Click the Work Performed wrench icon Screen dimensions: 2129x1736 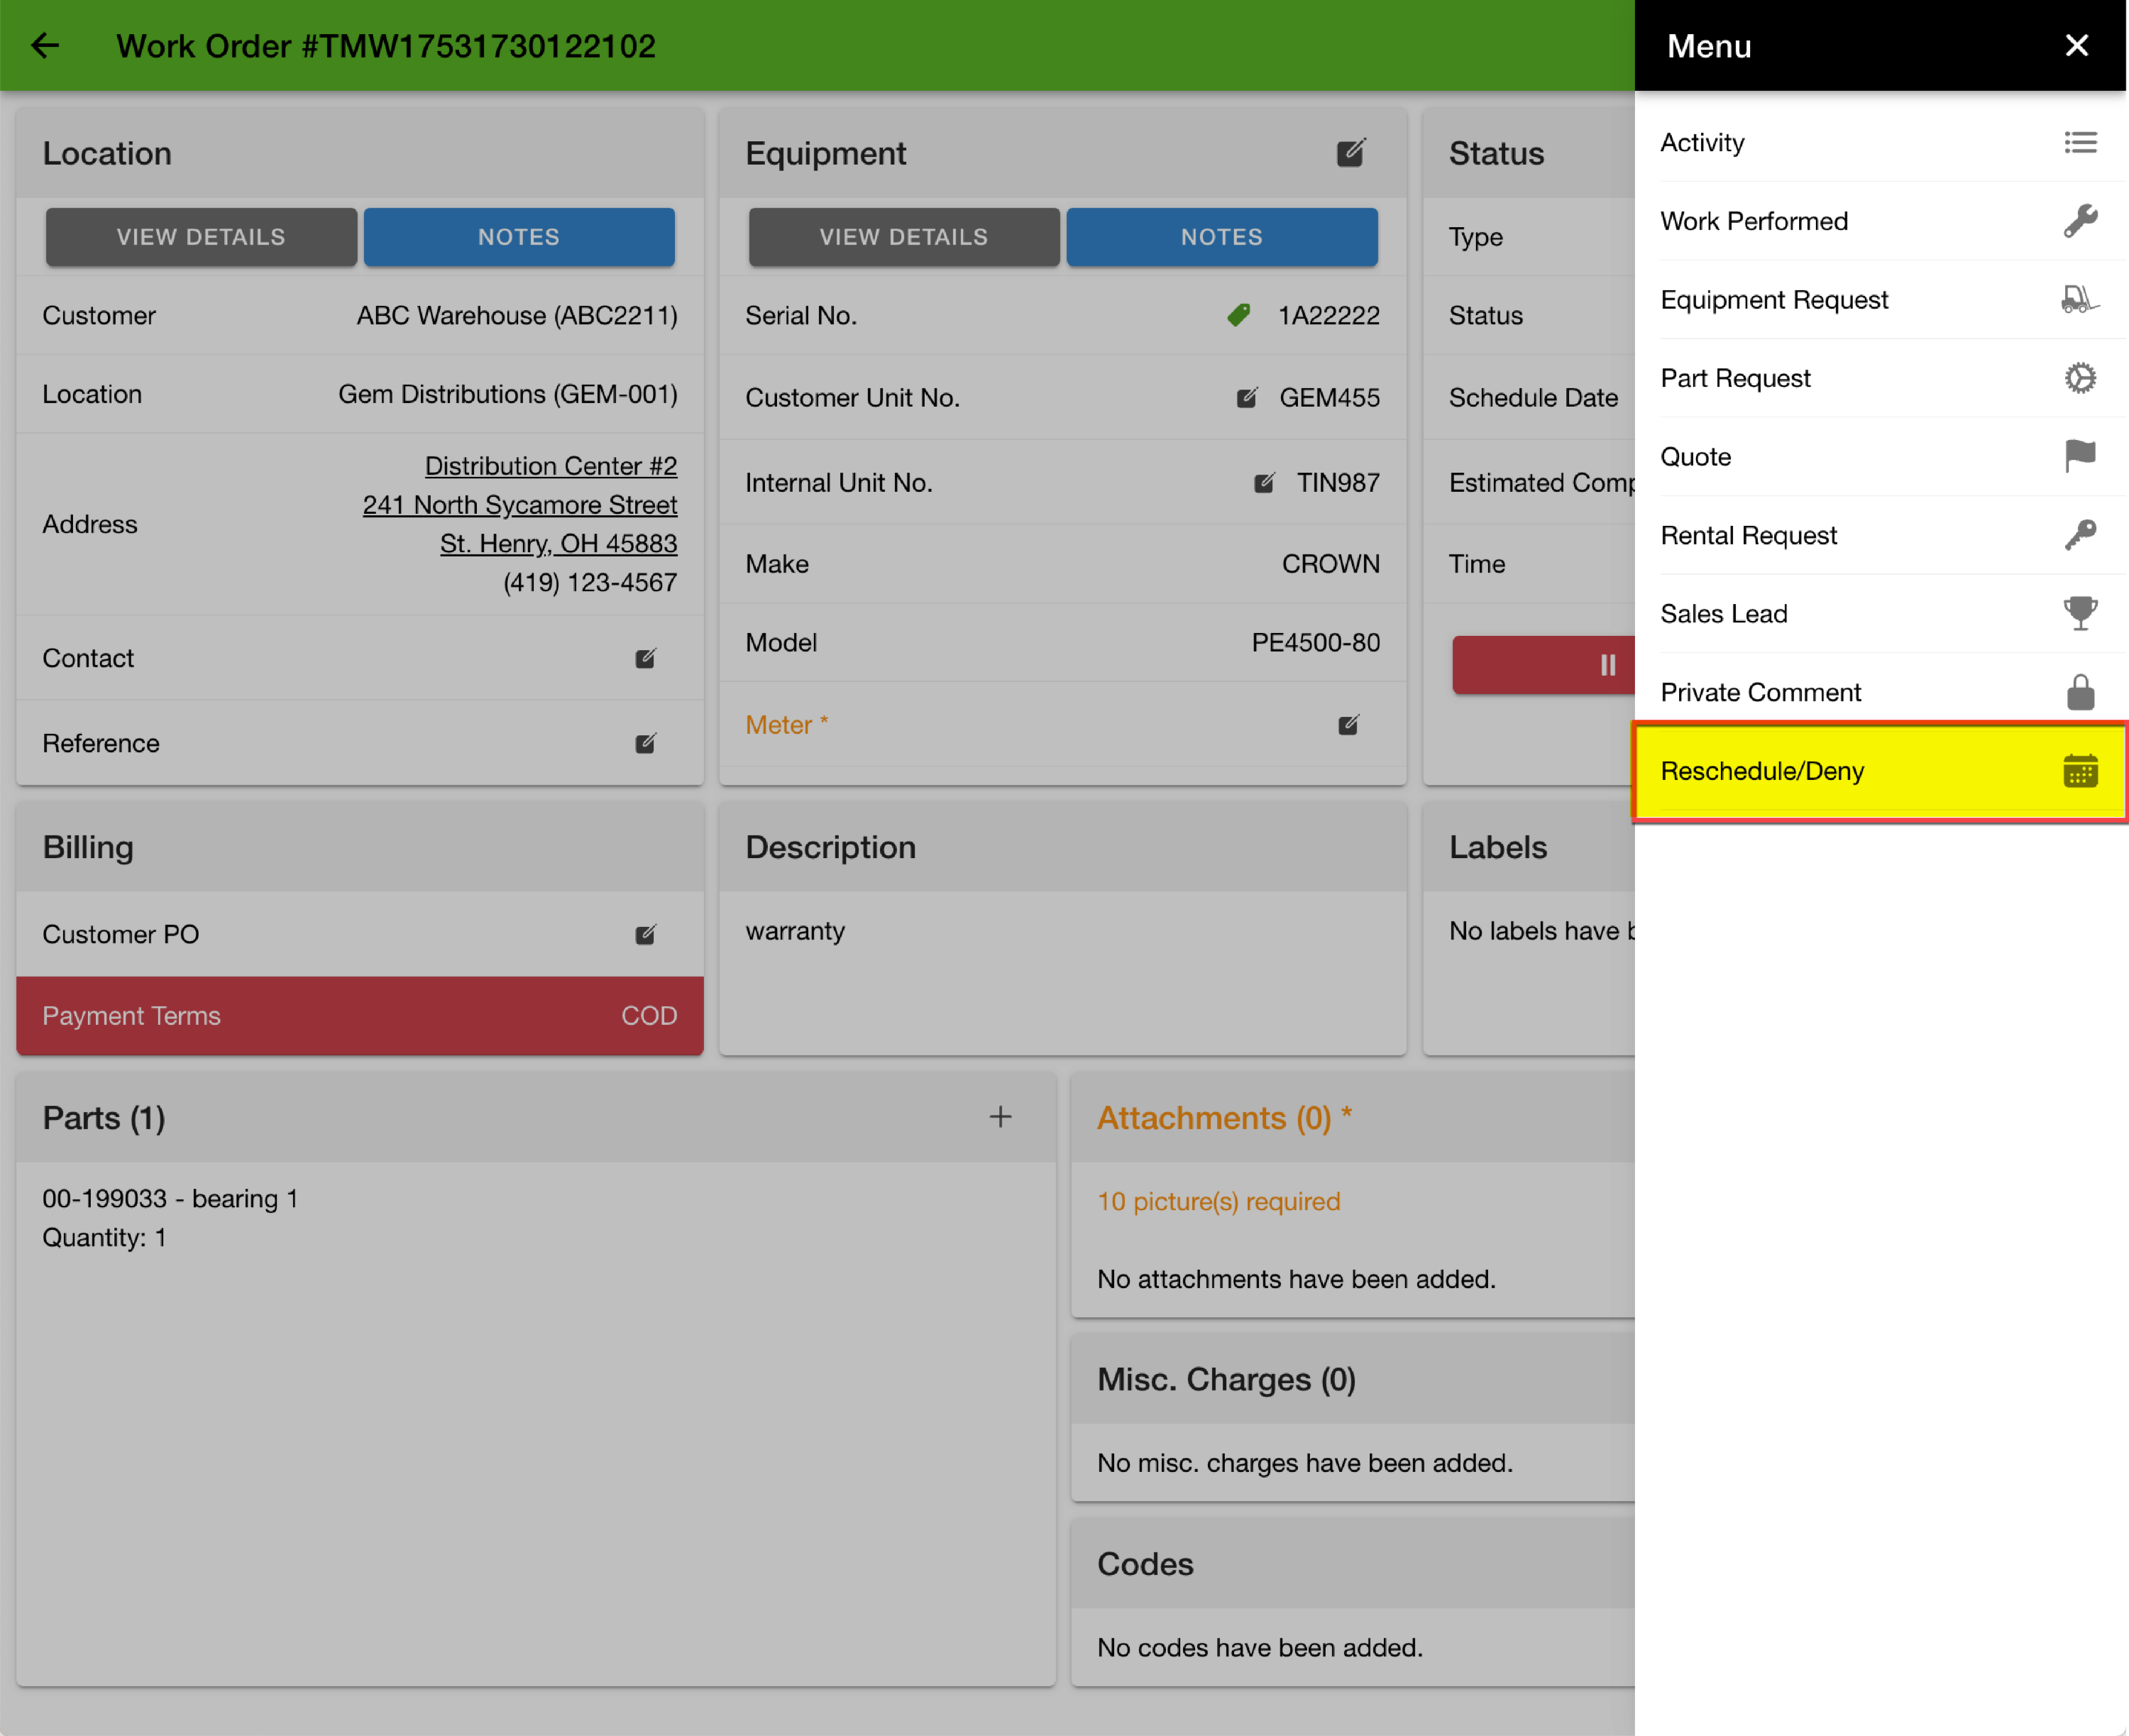tap(2080, 221)
